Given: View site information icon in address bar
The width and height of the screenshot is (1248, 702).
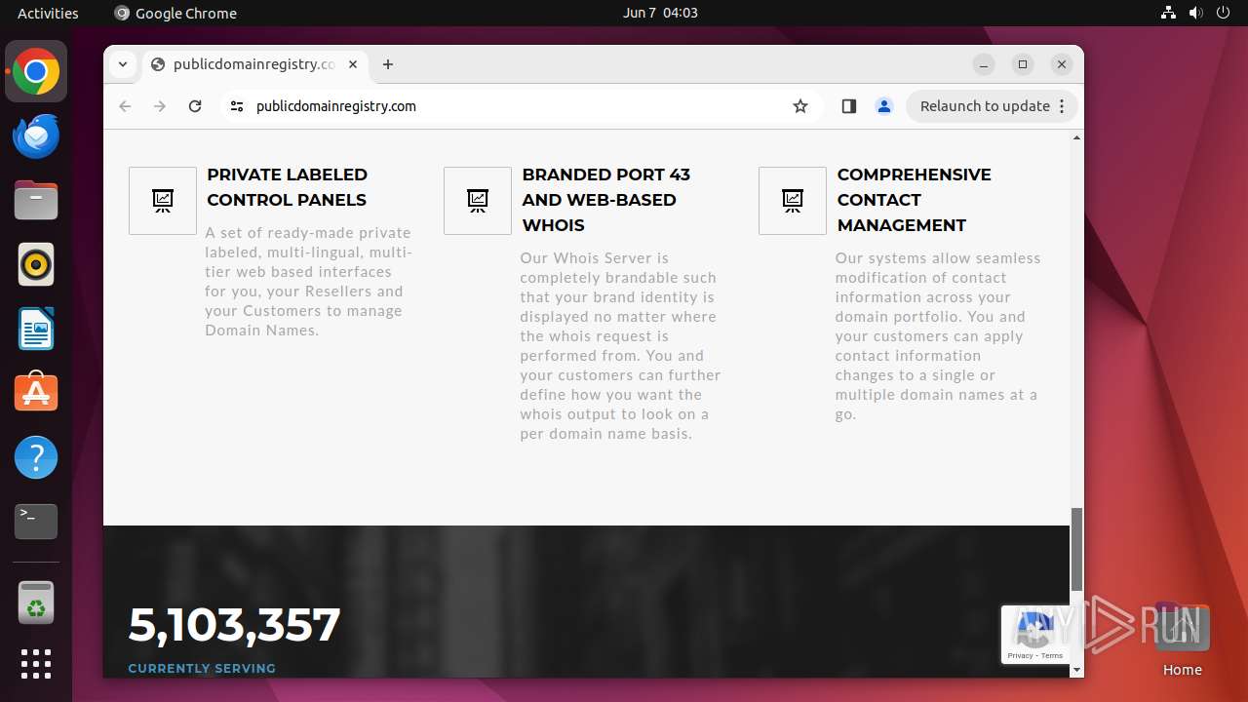Looking at the screenshot, I should 237,106.
